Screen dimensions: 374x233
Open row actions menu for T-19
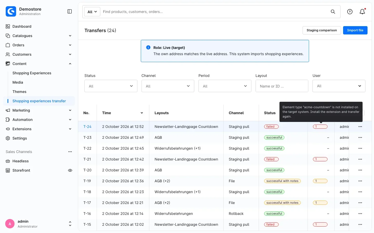[360, 181]
